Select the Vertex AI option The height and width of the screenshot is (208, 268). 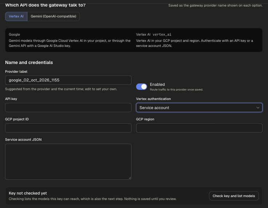pyautogui.click(x=16, y=16)
